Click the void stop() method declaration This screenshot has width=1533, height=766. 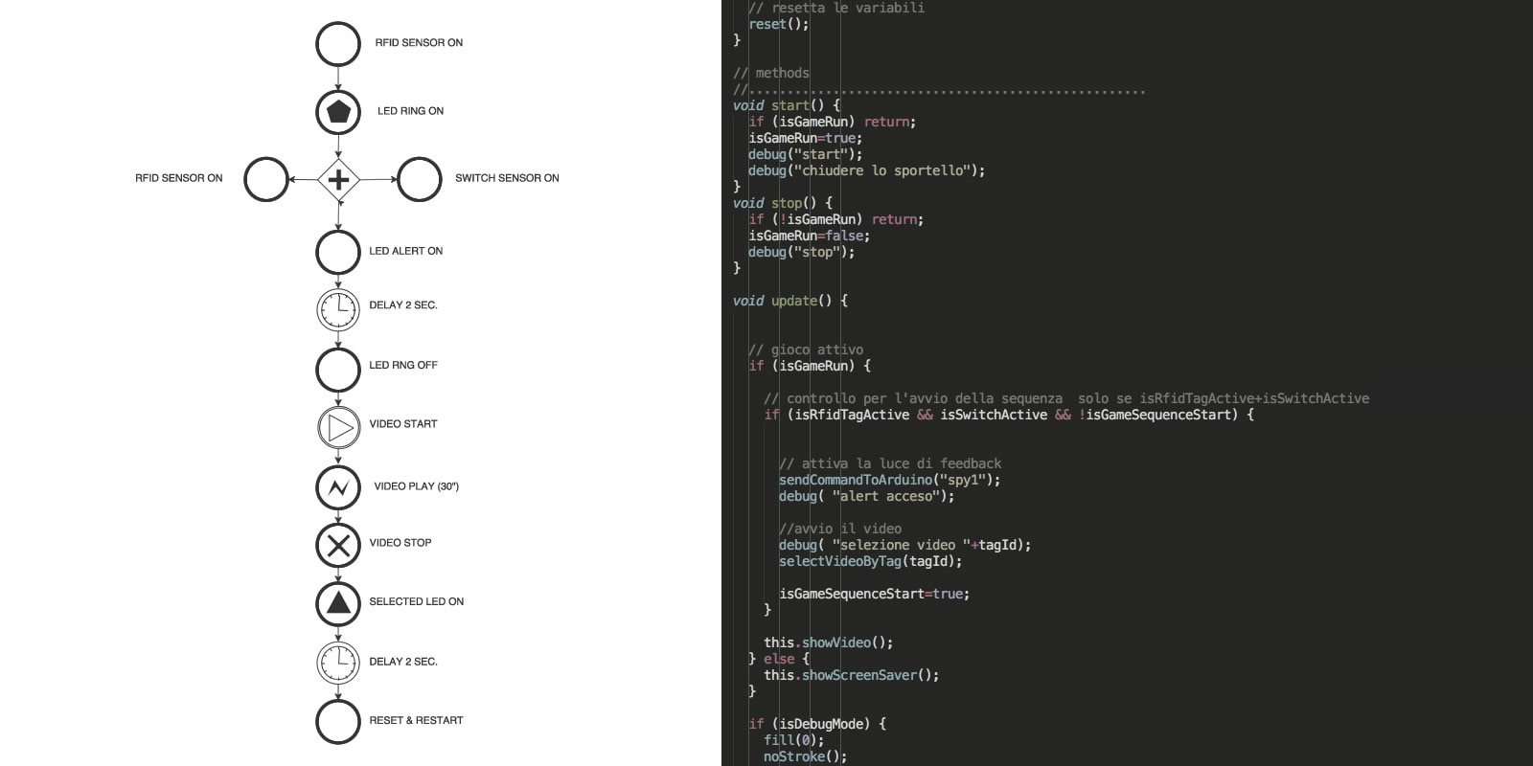tap(783, 203)
